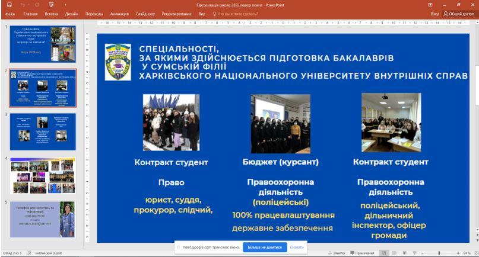Image resolution: width=479 pixels, height=257 pixels.
Task: Switch to Slide Sorter view icon
Action: [x=394, y=253]
